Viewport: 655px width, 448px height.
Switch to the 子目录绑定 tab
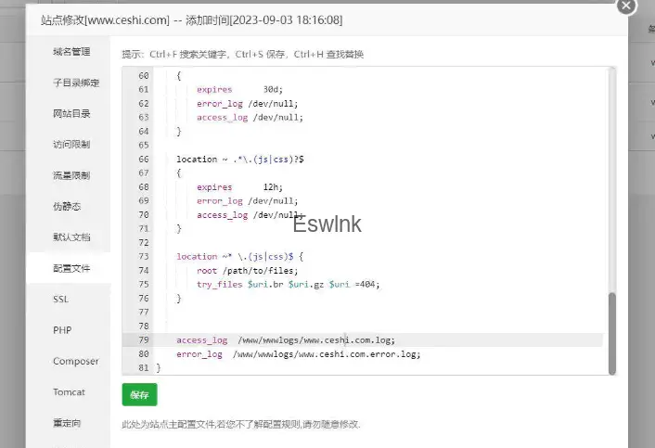pyautogui.click(x=76, y=83)
